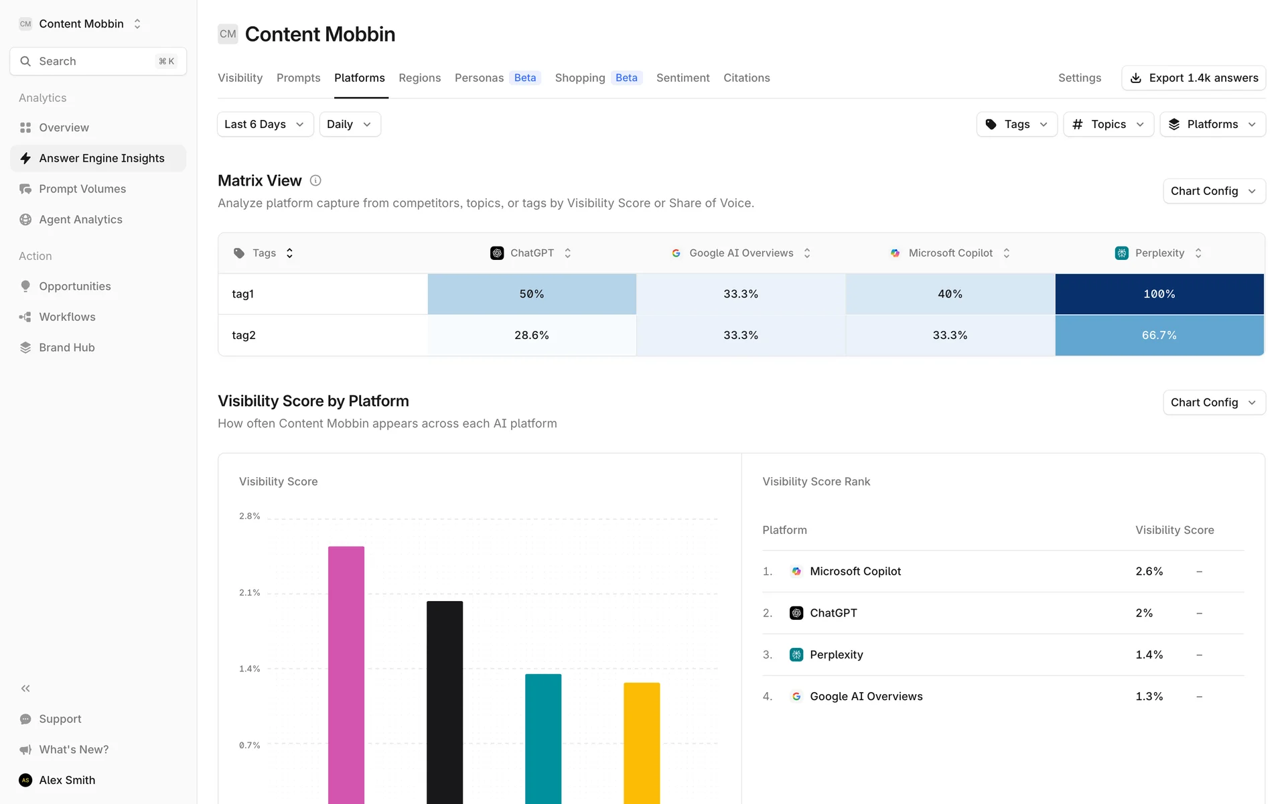Click the Overview grid icon in sidebar
The height and width of the screenshot is (804, 1286).
[25, 127]
